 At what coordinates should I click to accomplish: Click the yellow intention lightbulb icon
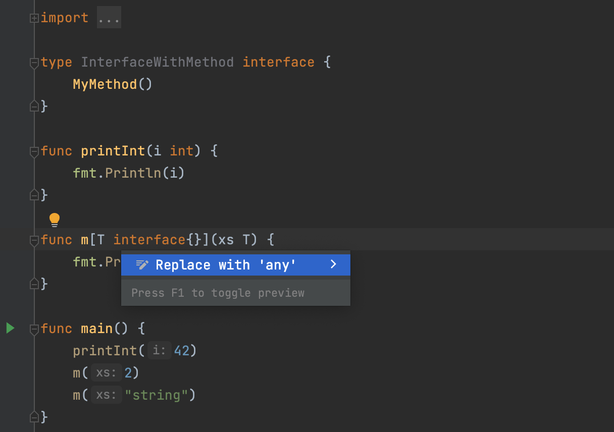point(55,220)
